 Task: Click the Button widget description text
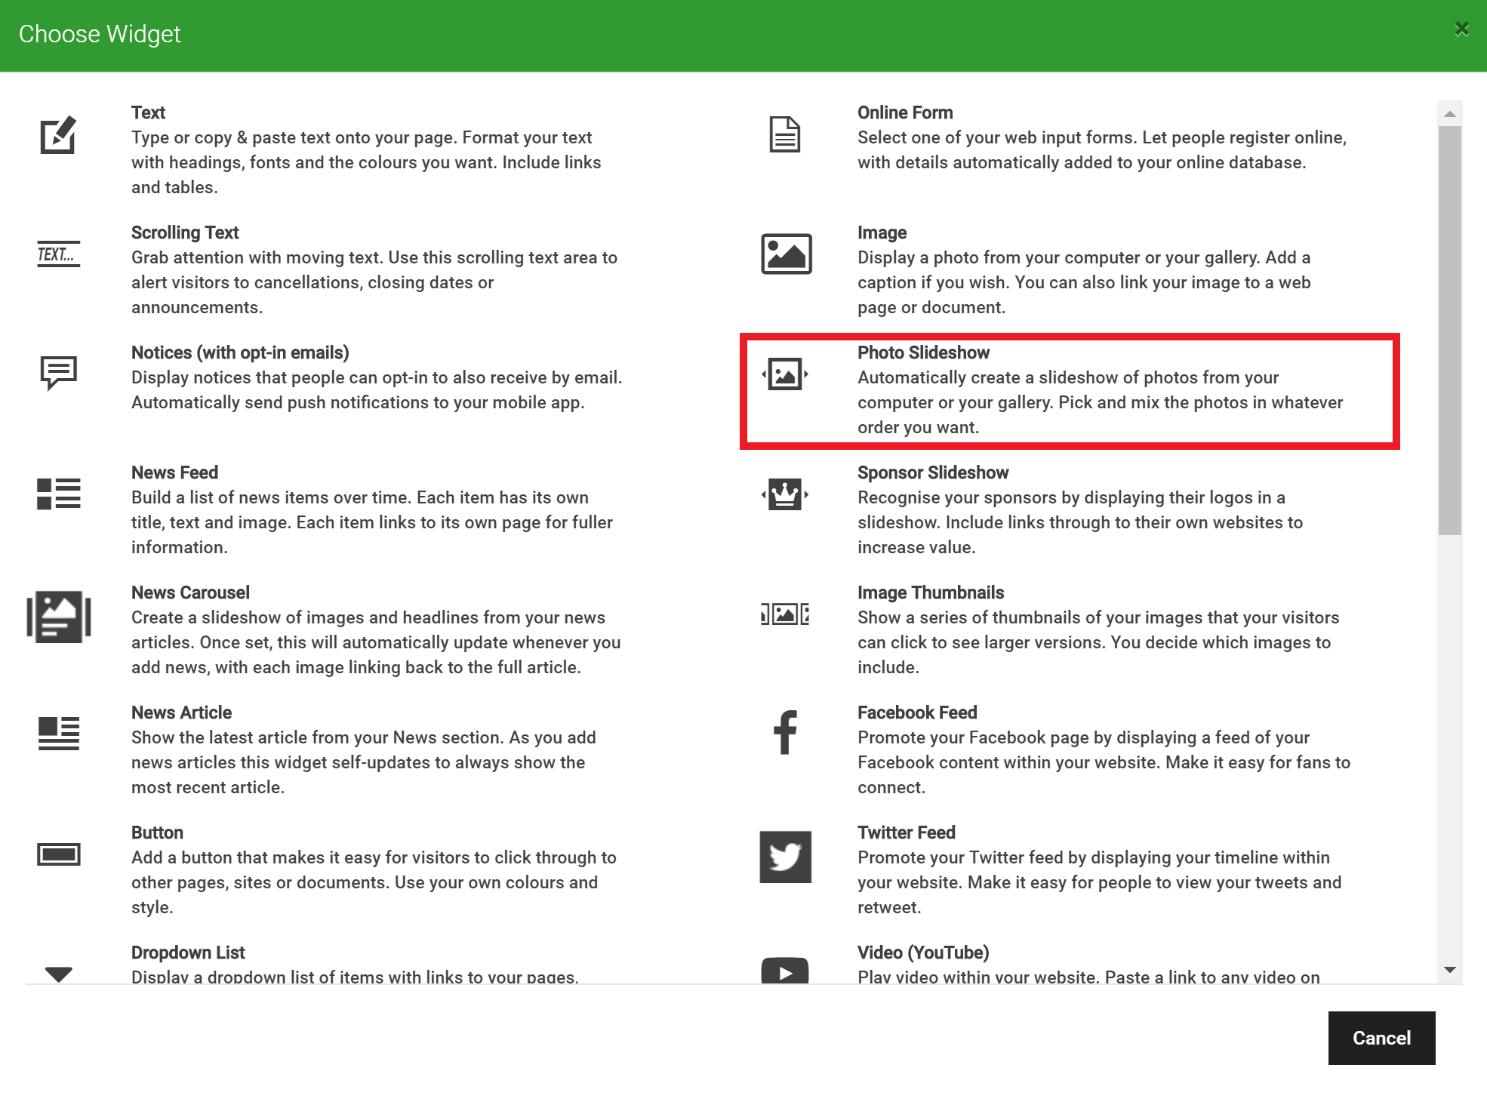click(374, 882)
